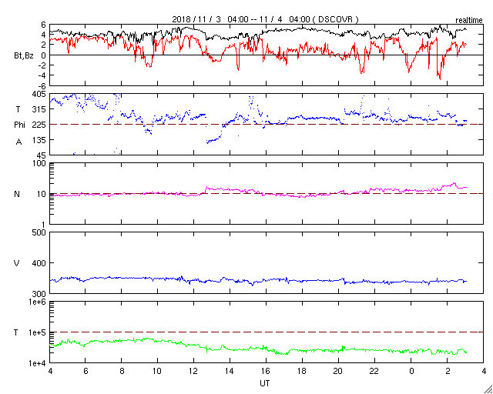Click the 'UT' x-axis label
The width and height of the screenshot is (493, 394).
265,383
